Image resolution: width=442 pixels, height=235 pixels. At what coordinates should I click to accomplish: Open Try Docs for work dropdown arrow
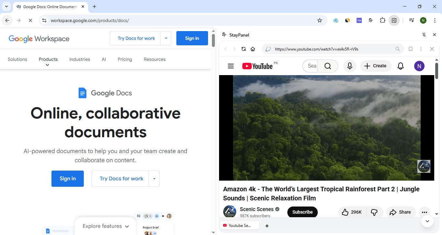pyautogui.click(x=166, y=38)
